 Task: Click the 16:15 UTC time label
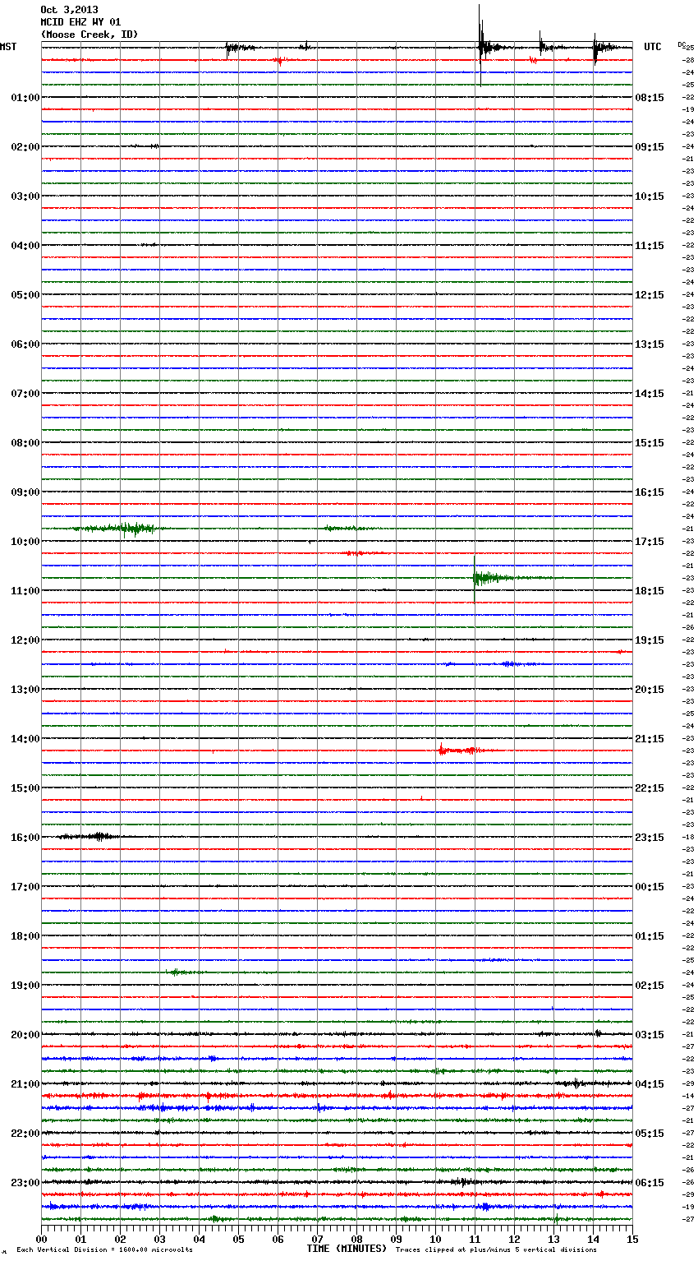click(x=650, y=492)
